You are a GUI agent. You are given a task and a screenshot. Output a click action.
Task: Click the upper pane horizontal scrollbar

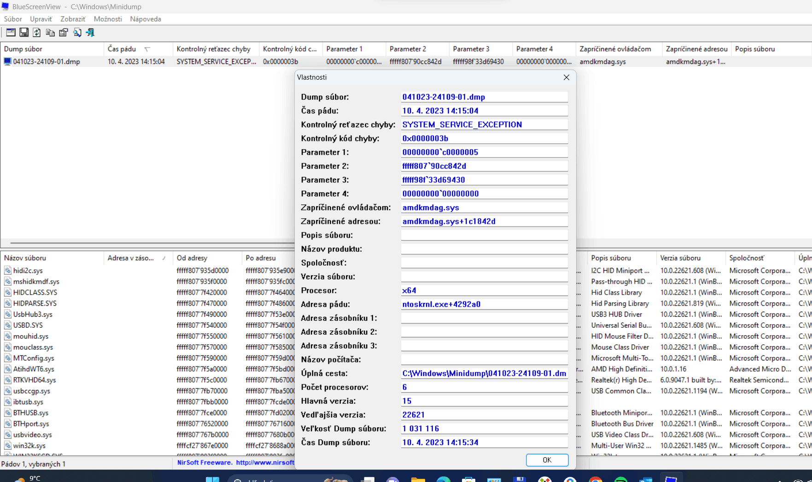coord(152,243)
